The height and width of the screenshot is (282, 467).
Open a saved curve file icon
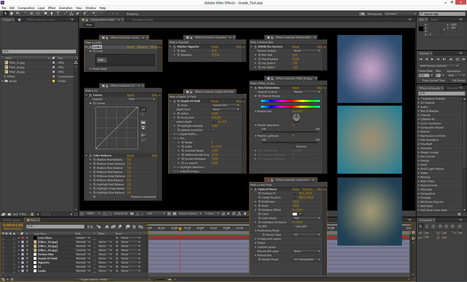143,122
